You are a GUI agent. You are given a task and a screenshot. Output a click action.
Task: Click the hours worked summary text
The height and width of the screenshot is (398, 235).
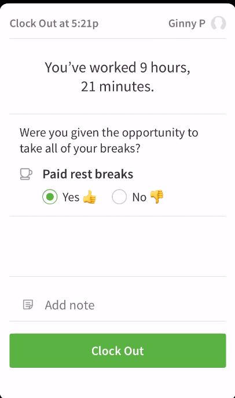click(x=117, y=77)
